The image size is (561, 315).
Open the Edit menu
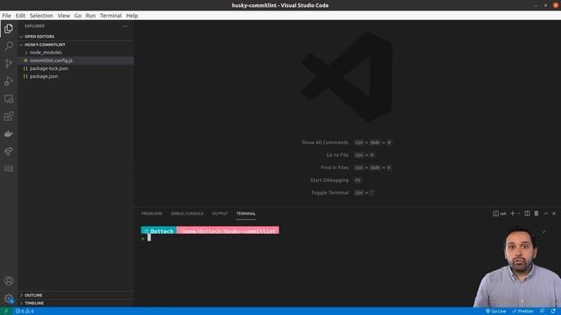[x=20, y=16]
